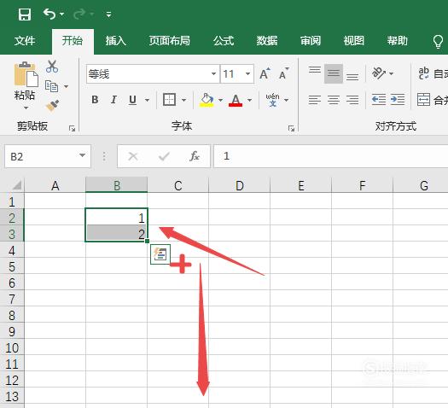Expand the font name dropdown arrow

point(213,74)
